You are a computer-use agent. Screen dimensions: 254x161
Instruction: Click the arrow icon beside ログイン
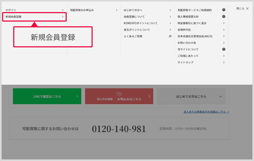(63, 10)
